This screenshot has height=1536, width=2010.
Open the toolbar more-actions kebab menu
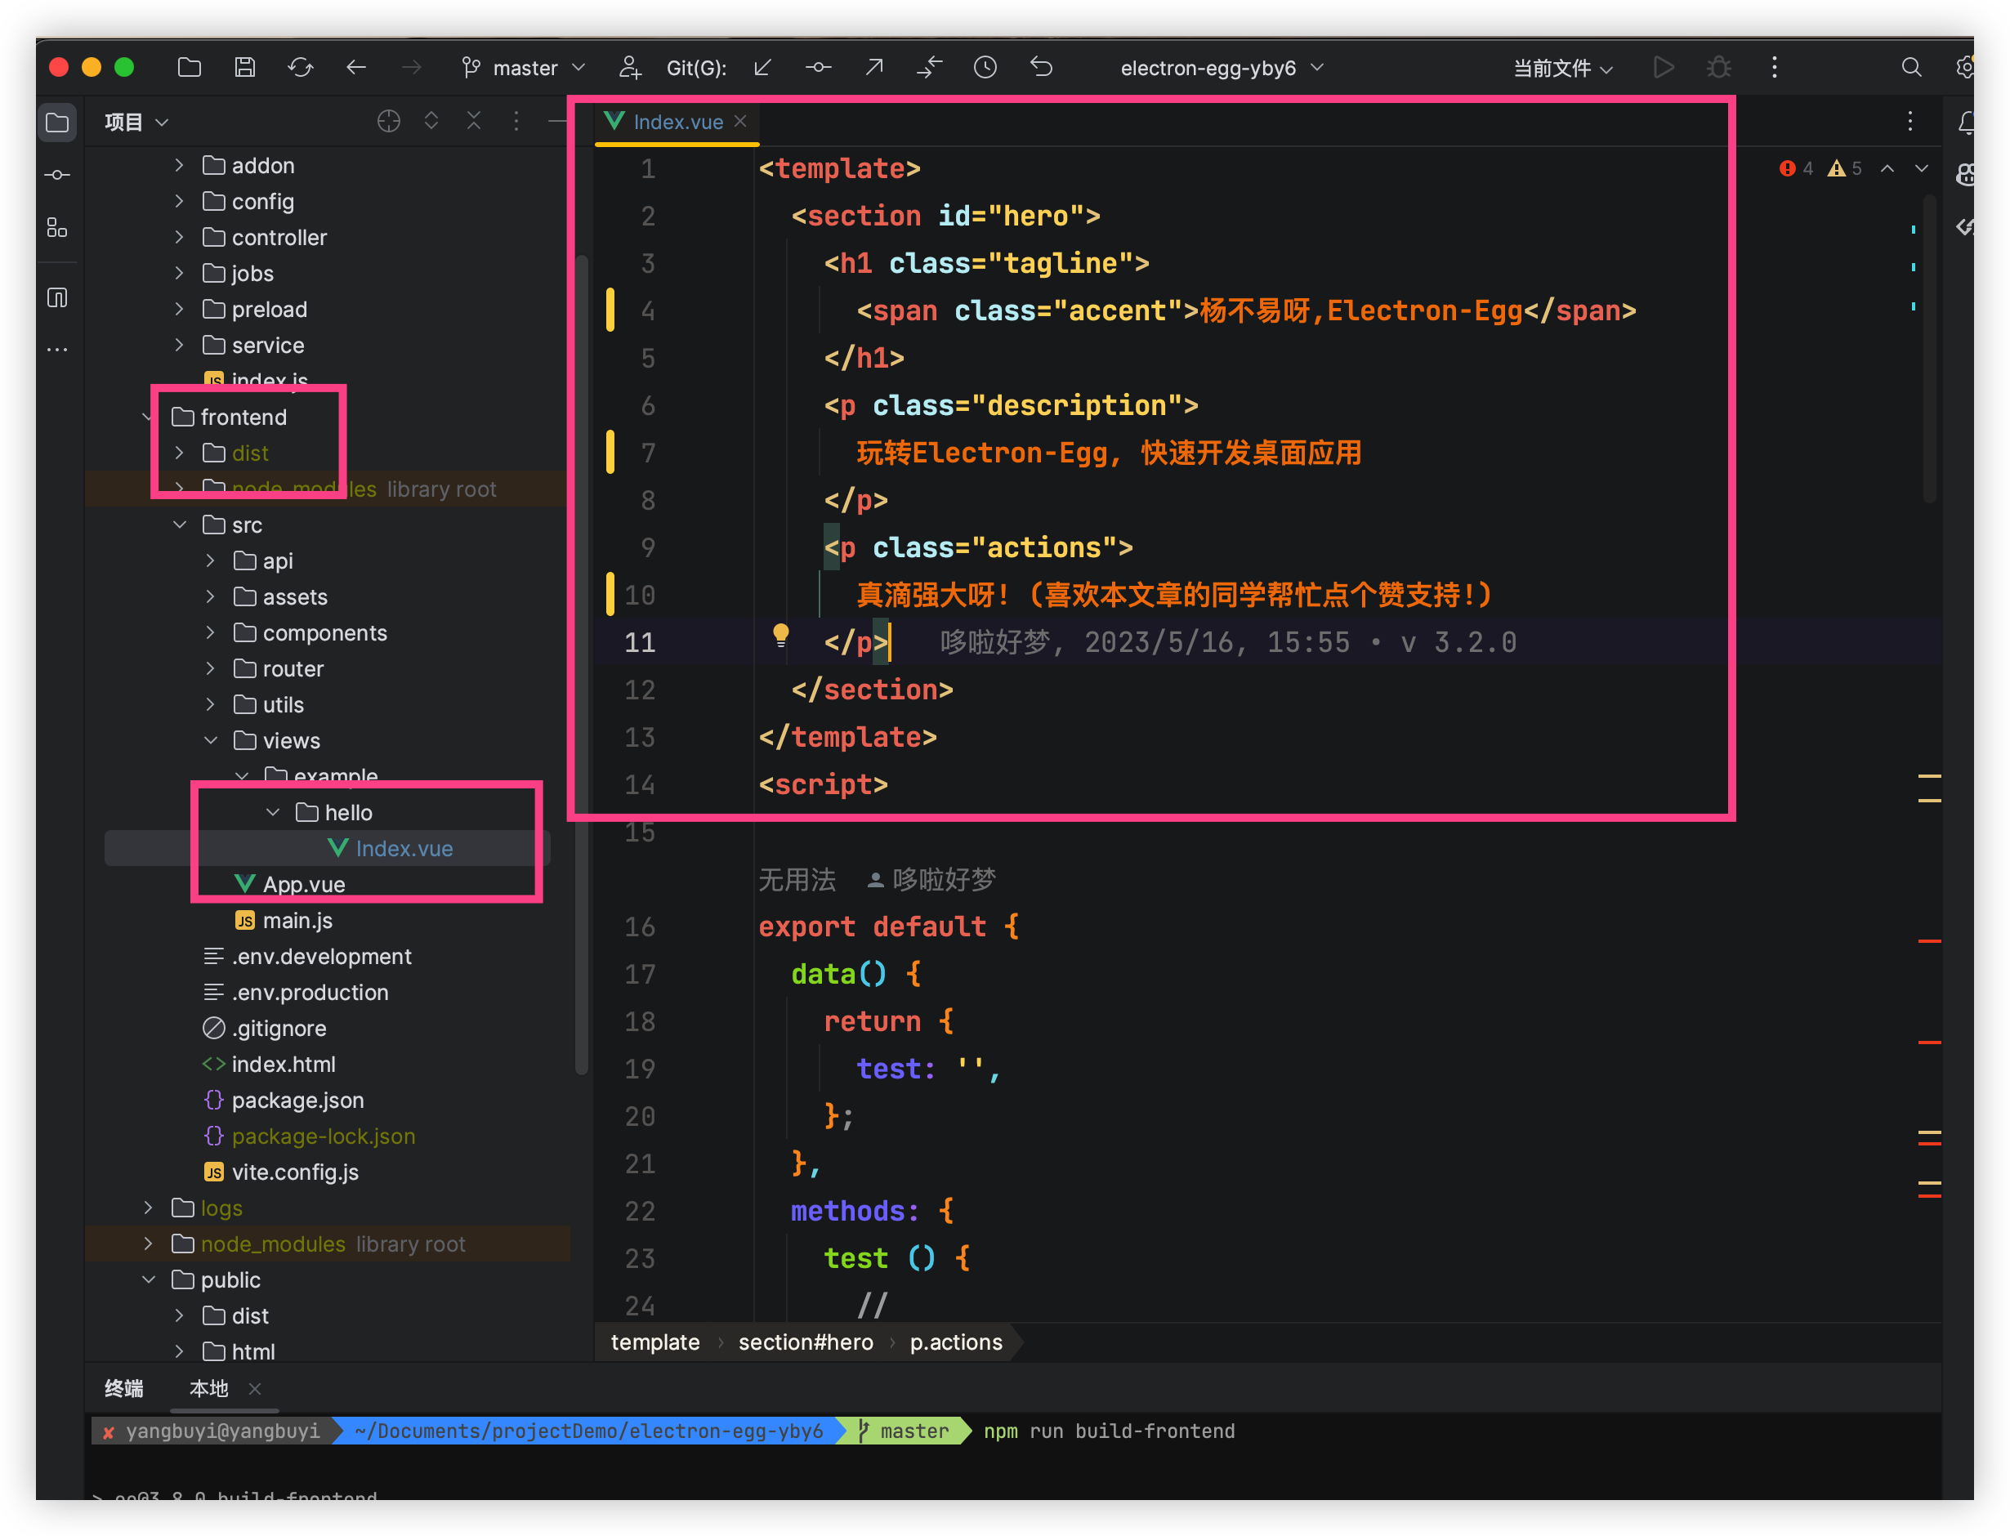coord(1775,68)
